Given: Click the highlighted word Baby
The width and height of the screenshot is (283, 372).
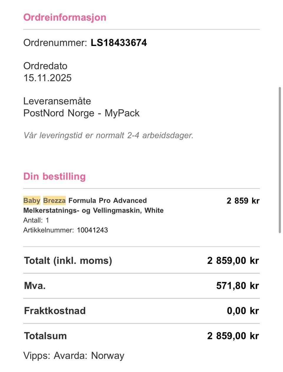Looking at the screenshot, I should [x=32, y=200].
